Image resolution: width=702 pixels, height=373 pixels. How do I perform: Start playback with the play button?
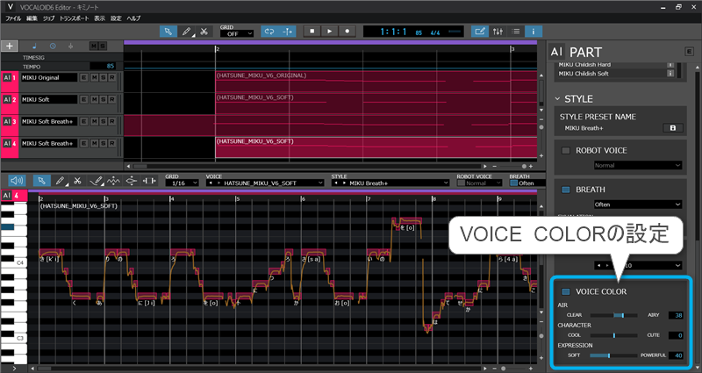(330, 32)
